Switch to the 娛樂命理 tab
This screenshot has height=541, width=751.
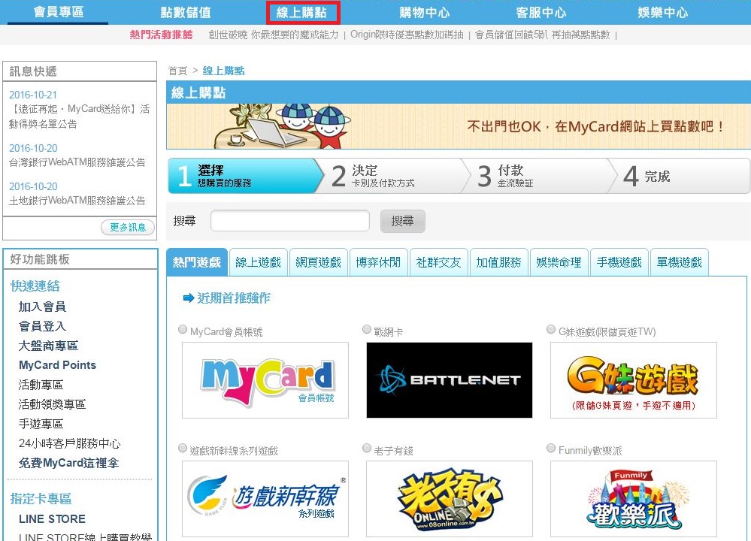tap(559, 262)
